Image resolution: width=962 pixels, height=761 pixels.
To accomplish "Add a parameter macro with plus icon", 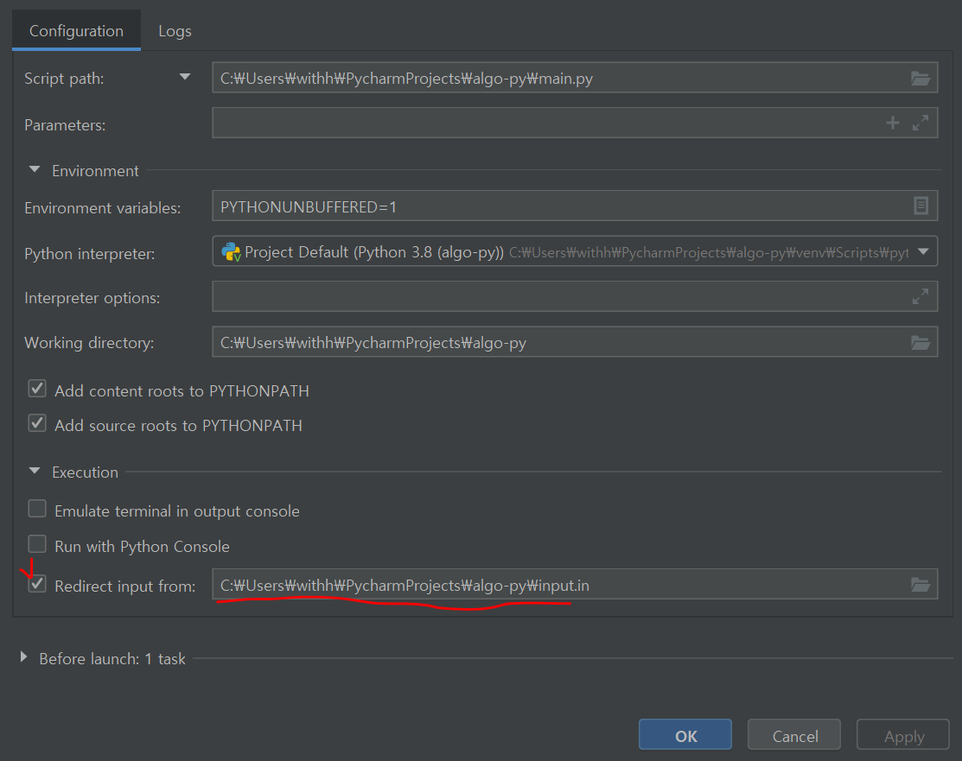I will point(893,124).
